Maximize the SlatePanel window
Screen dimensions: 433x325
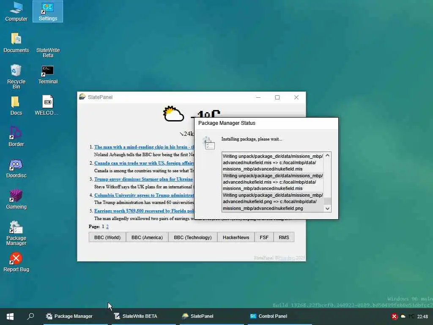277,97
